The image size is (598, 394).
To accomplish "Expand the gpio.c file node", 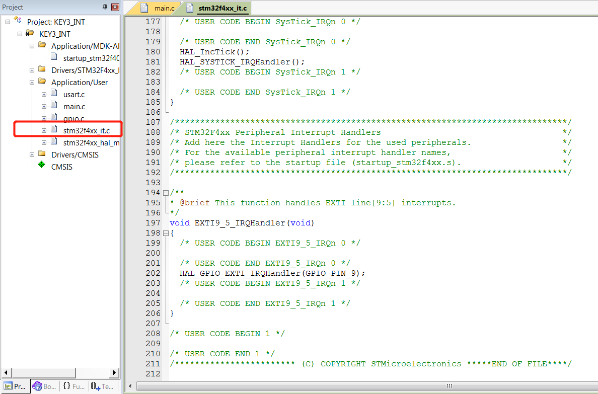I will coord(44,119).
